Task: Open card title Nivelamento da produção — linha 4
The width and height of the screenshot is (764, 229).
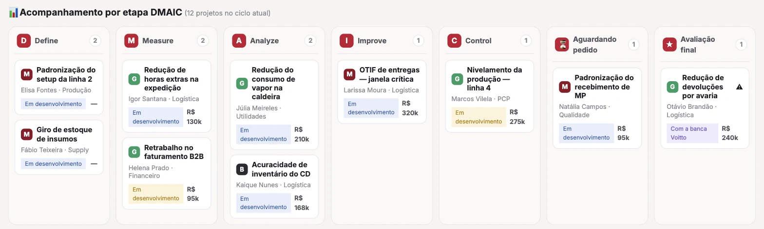Action: (x=495, y=79)
